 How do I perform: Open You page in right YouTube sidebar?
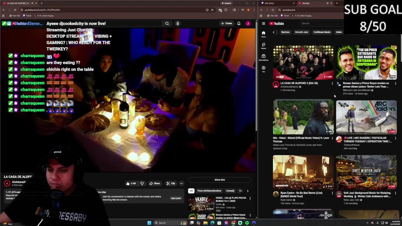click(263, 69)
